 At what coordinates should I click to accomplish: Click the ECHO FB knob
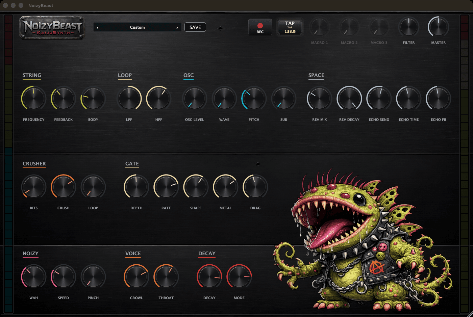439,99
